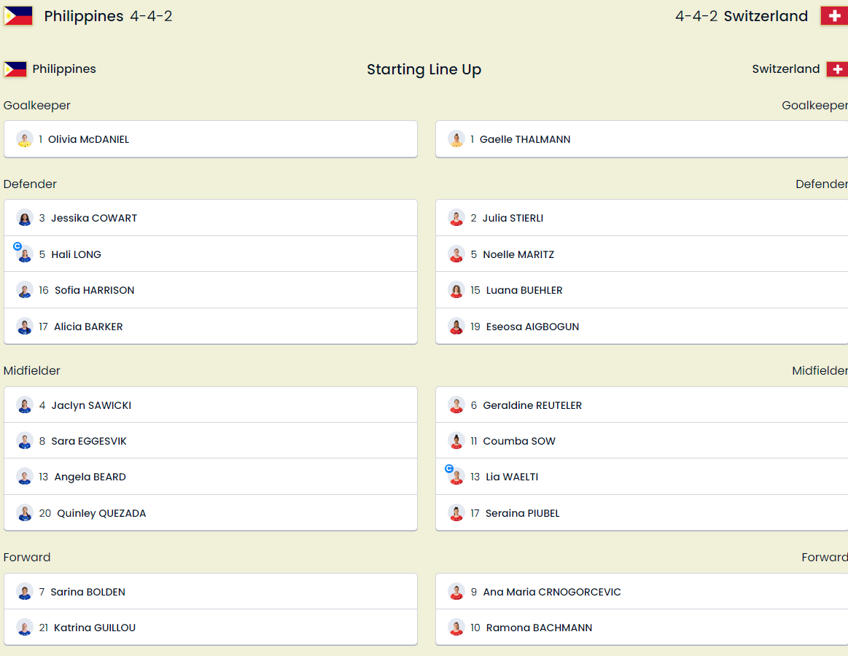This screenshot has width=848, height=656.
Task: Click the Philippines flag beside Starting Line Up
Action: [15, 69]
